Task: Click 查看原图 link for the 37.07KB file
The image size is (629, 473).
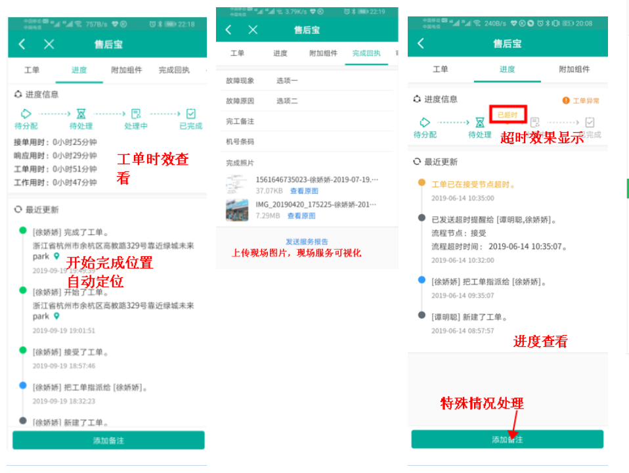Action: coord(304,191)
